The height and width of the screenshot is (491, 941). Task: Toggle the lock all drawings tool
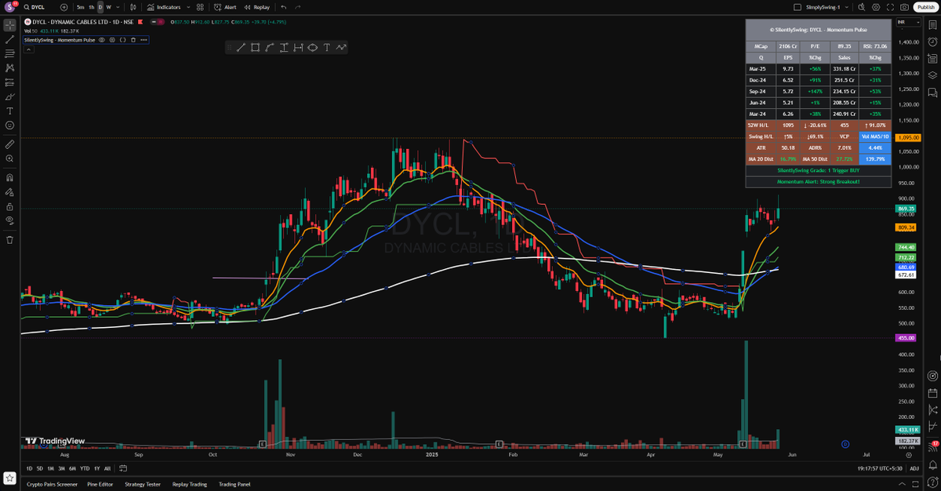pos(9,206)
